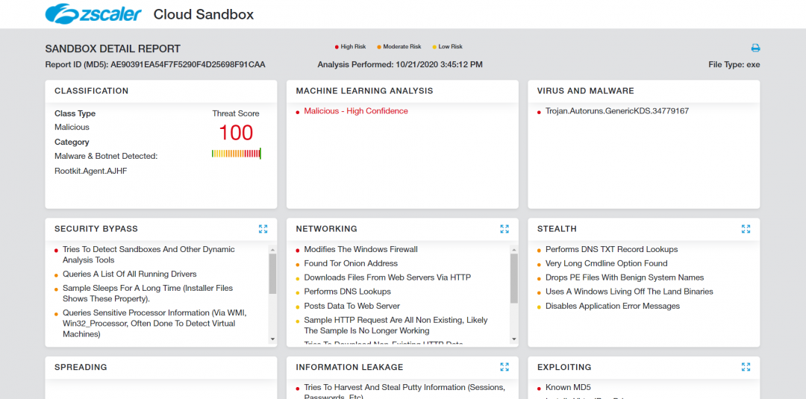Viewport: 806px width, 399px height.
Task: Expand the Exploiting panel
Action: pyautogui.click(x=746, y=367)
